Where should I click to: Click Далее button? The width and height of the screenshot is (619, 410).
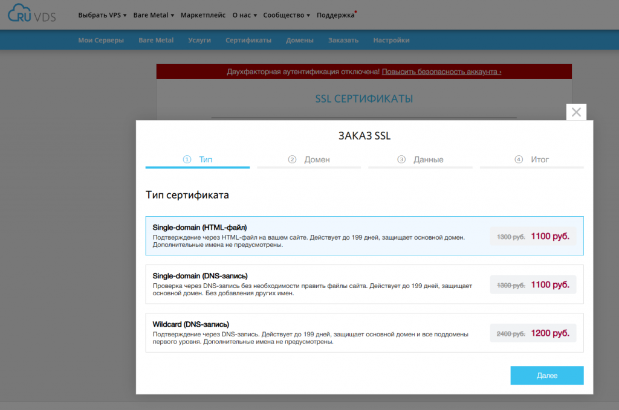[x=546, y=376]
